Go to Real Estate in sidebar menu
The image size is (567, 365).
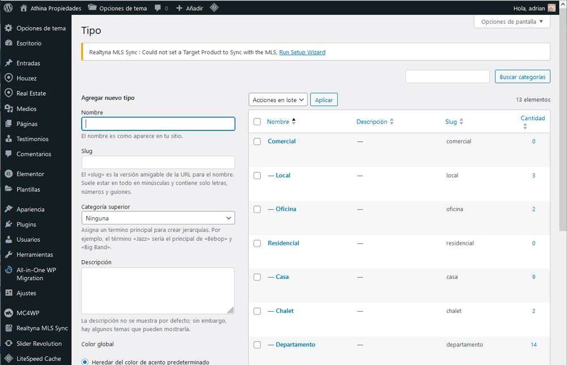click(x=31, y=94)
